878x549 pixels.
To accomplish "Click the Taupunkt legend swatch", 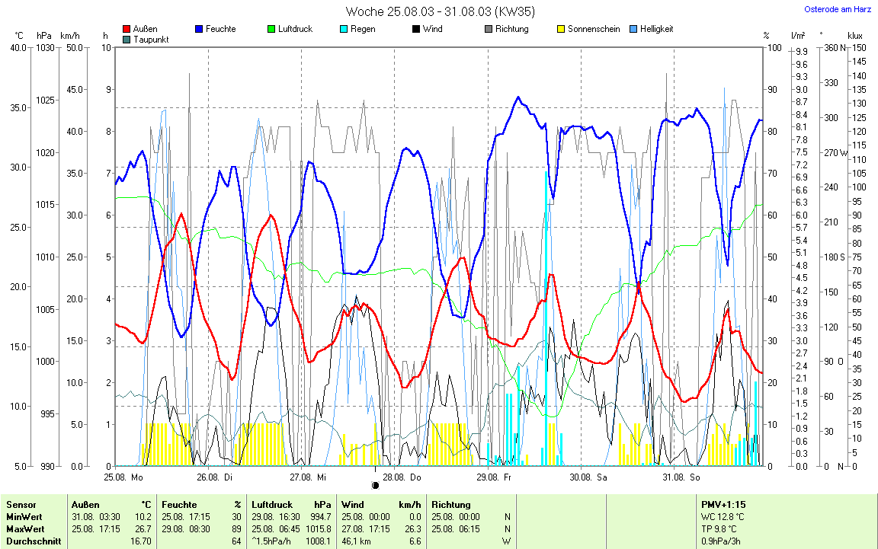I will click(127, 39).
